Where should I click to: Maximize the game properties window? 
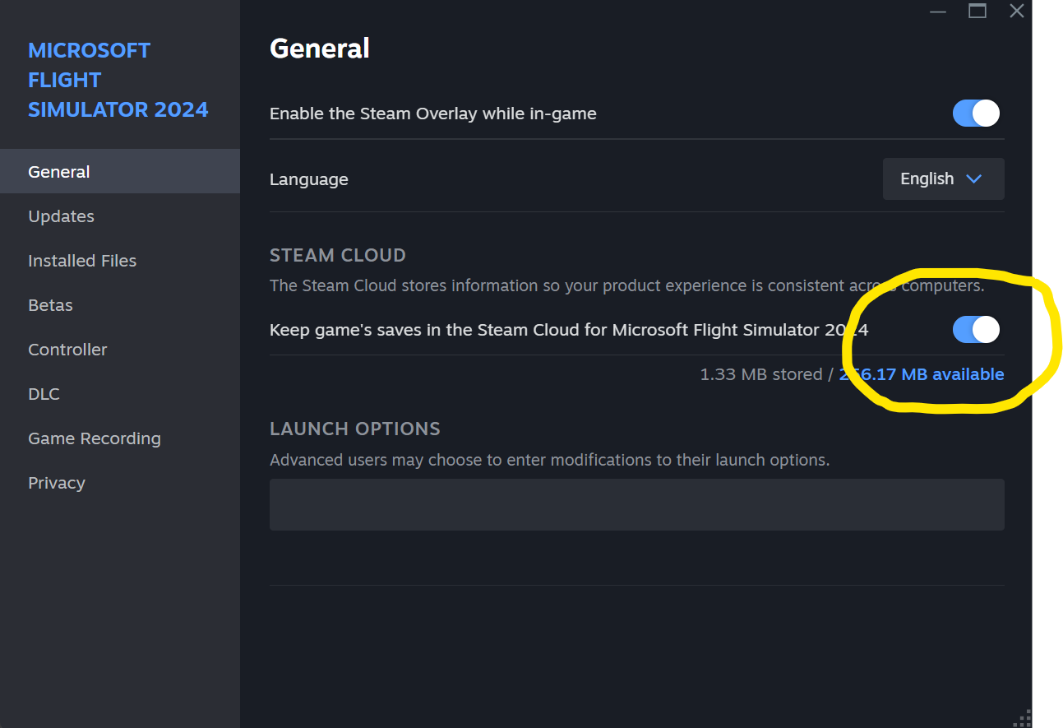tap(977, 11)
